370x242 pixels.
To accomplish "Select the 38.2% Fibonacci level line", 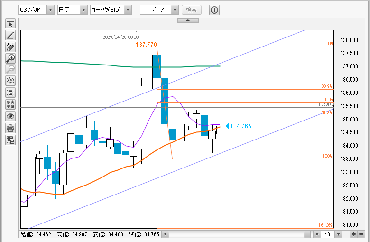I will click(x=245, y=90).
